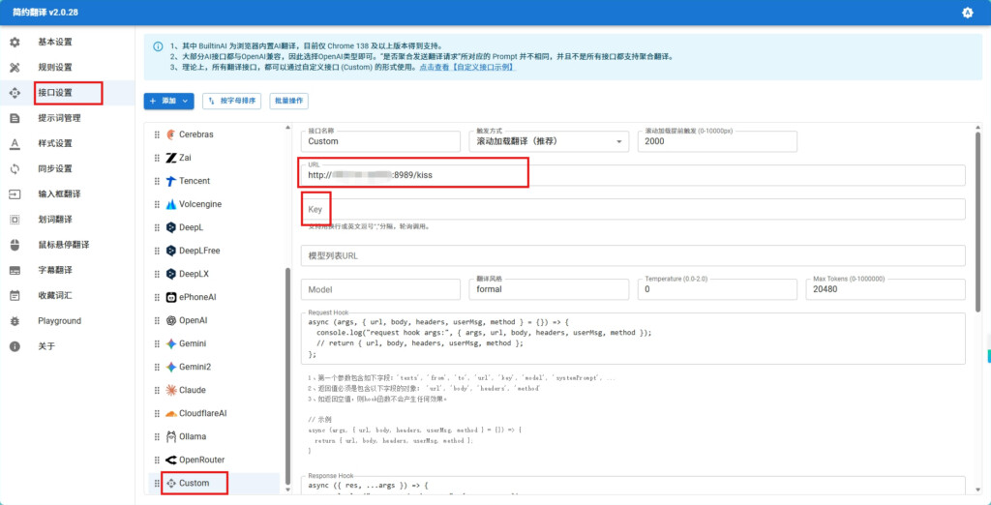The width and height of the screenshot is (991, 505).
Task: Click the 划词翻译 sidebar icon
Action: click(15, 220)
